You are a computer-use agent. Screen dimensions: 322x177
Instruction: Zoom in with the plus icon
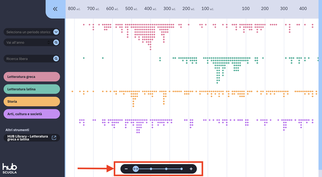click(191, 169)
